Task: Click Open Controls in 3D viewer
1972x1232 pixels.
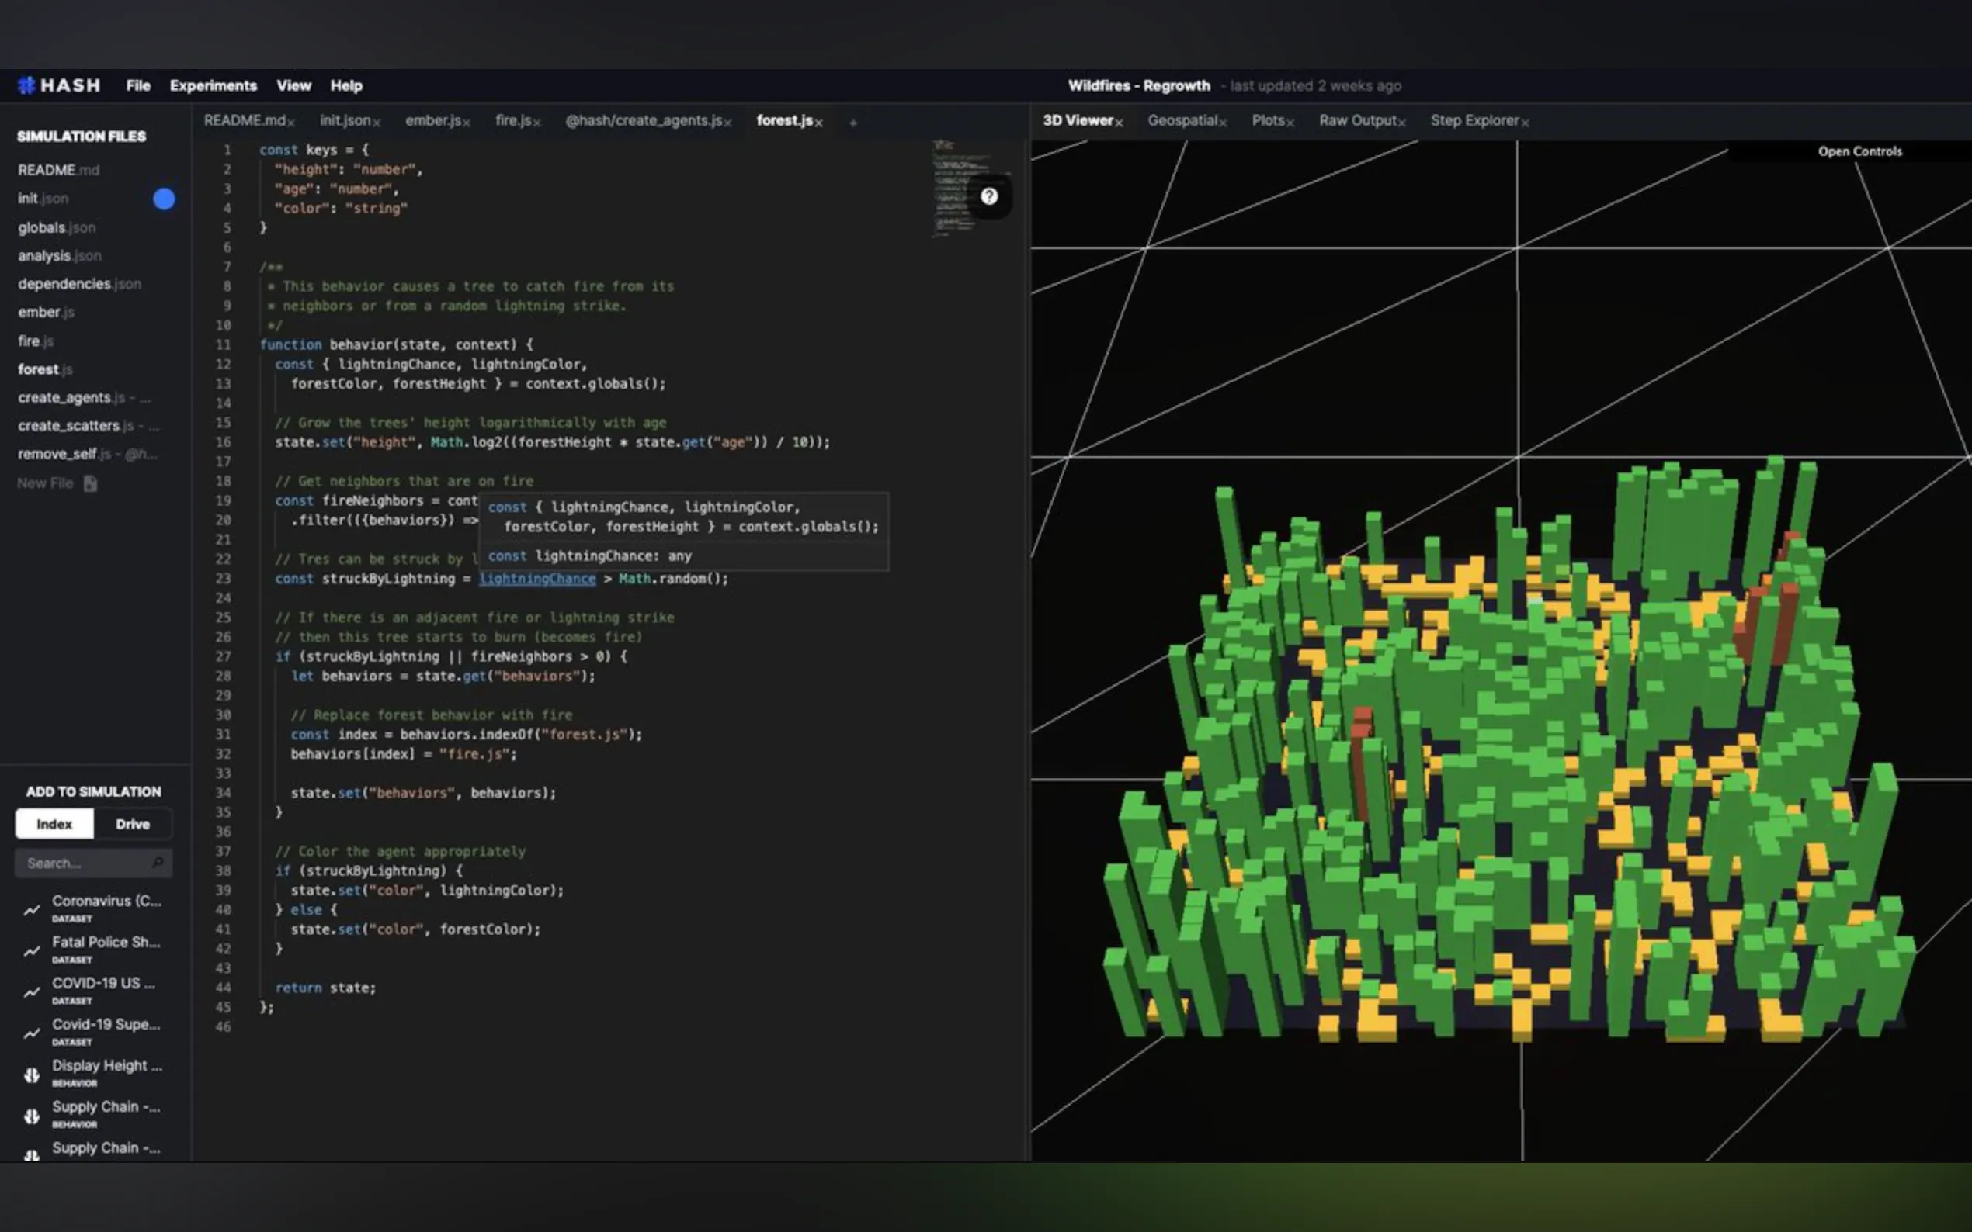Action: coord(1859,151)
